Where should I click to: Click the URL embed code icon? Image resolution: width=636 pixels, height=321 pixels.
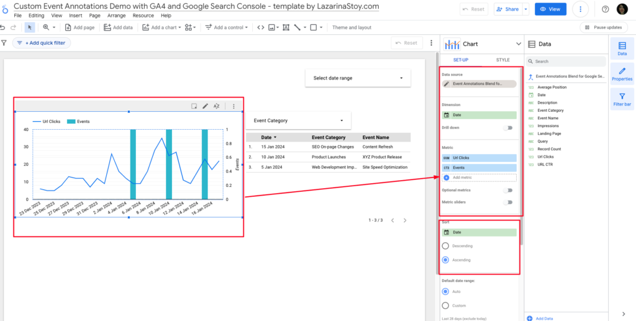[x=261, y=27]
